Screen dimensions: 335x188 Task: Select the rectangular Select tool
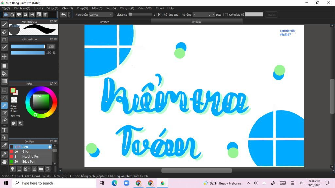(x=4, y=90)
